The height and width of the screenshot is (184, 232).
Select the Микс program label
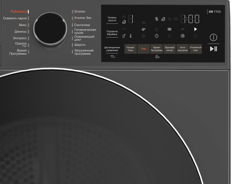coord(23,25)
